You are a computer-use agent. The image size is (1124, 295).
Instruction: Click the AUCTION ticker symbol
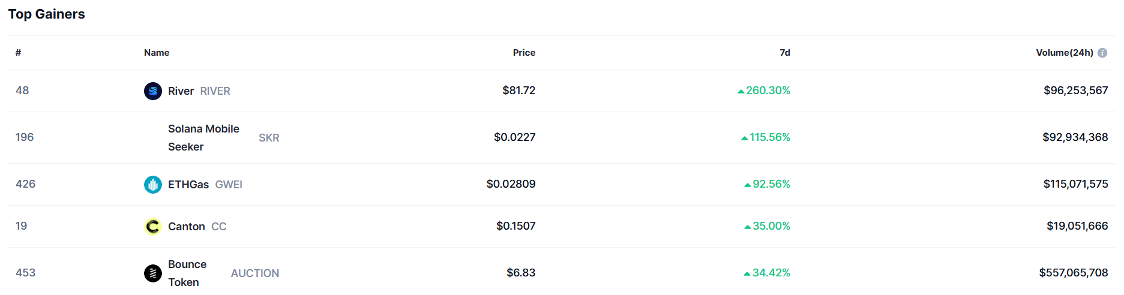click(255, 273)
